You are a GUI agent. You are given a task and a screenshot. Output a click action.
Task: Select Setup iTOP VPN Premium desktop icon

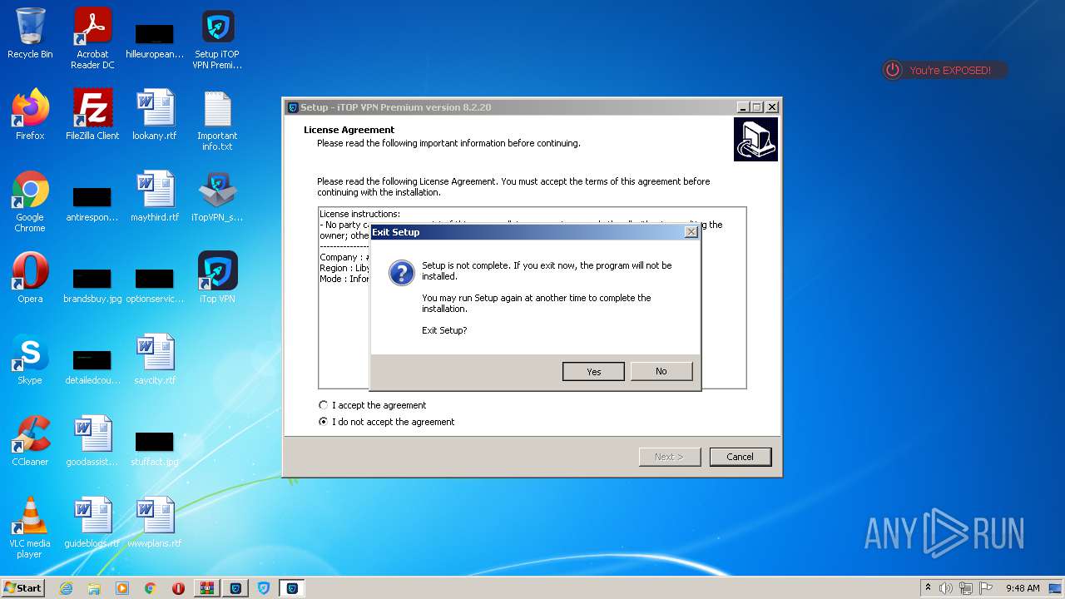point(217,39)
